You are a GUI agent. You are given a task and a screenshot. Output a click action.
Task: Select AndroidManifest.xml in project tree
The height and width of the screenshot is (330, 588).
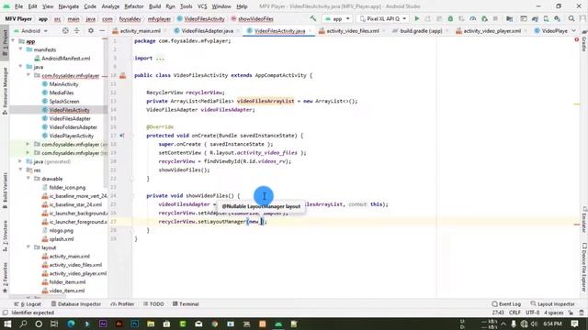point(65,59)
